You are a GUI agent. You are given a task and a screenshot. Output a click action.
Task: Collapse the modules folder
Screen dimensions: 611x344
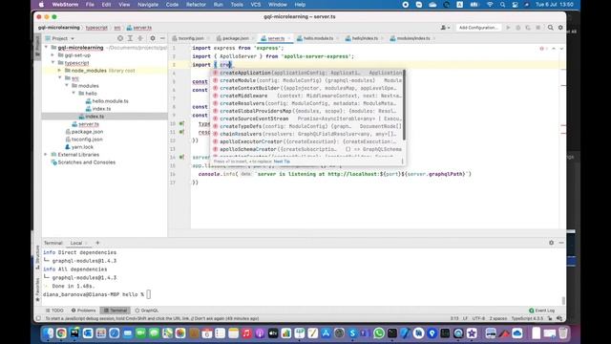pyautogui.click(x=67, y=86)
